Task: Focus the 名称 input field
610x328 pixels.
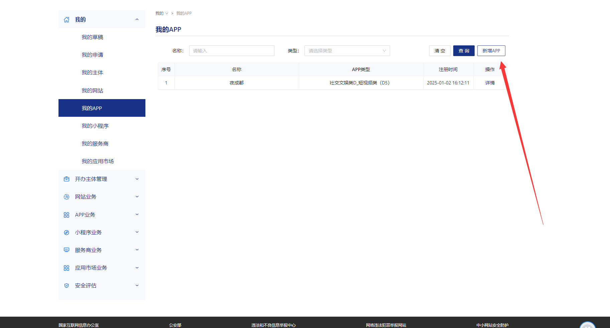Action: pyautogui.click(x=232, y=51)
